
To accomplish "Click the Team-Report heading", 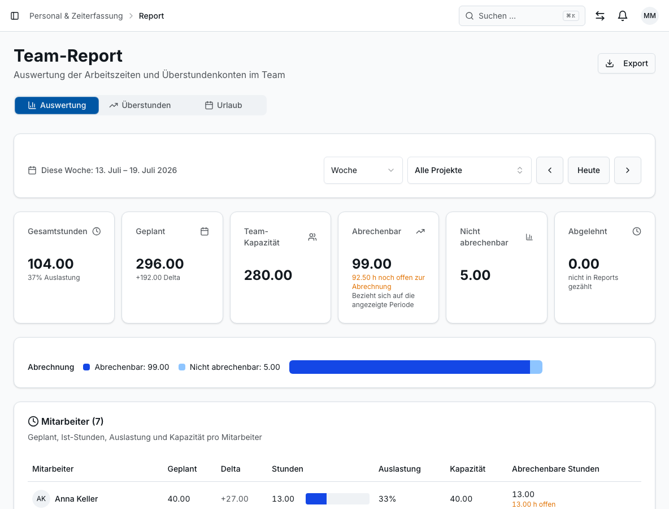I will click(x=68, y=56).
